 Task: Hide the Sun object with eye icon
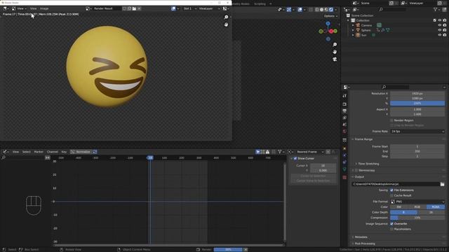[x=440, y=35]
